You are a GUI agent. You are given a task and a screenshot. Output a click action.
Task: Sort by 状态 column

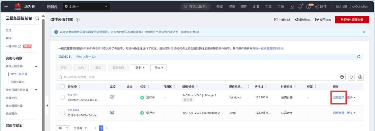[x=148, y=86]
